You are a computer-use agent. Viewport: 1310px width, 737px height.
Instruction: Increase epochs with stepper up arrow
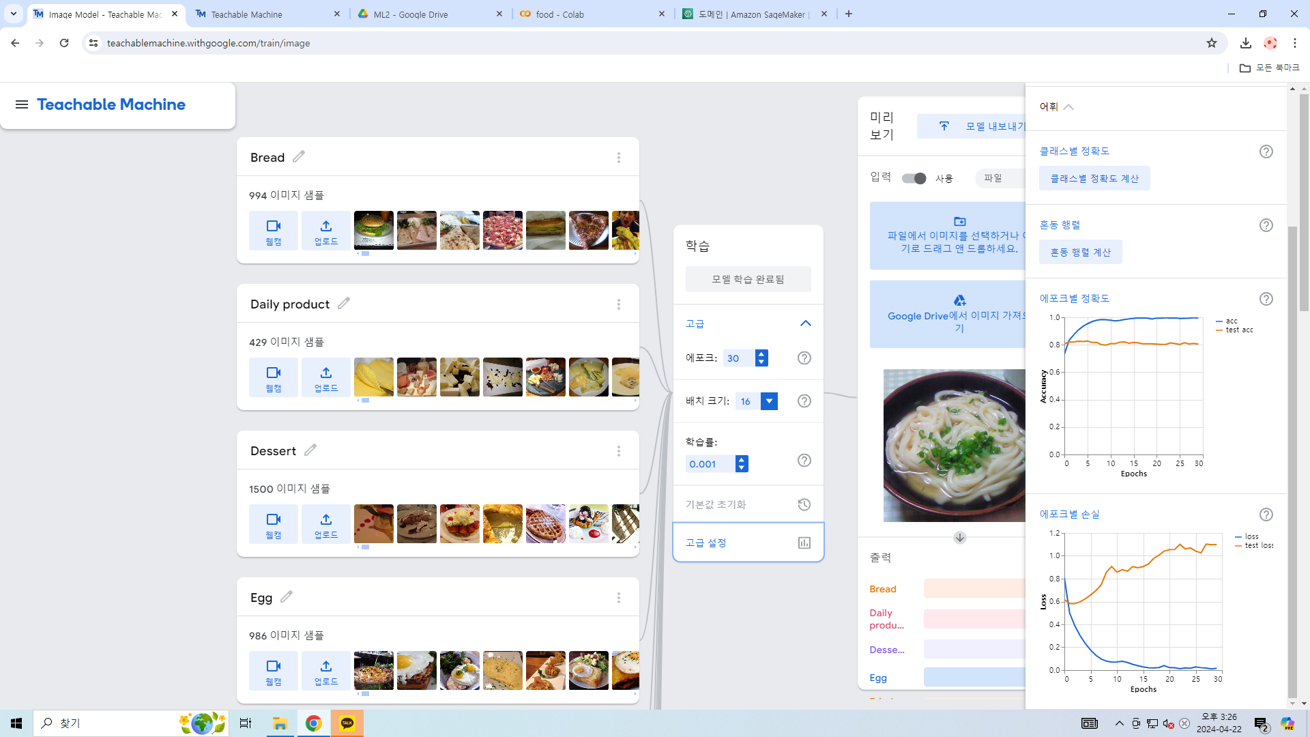tap(761, 354)
